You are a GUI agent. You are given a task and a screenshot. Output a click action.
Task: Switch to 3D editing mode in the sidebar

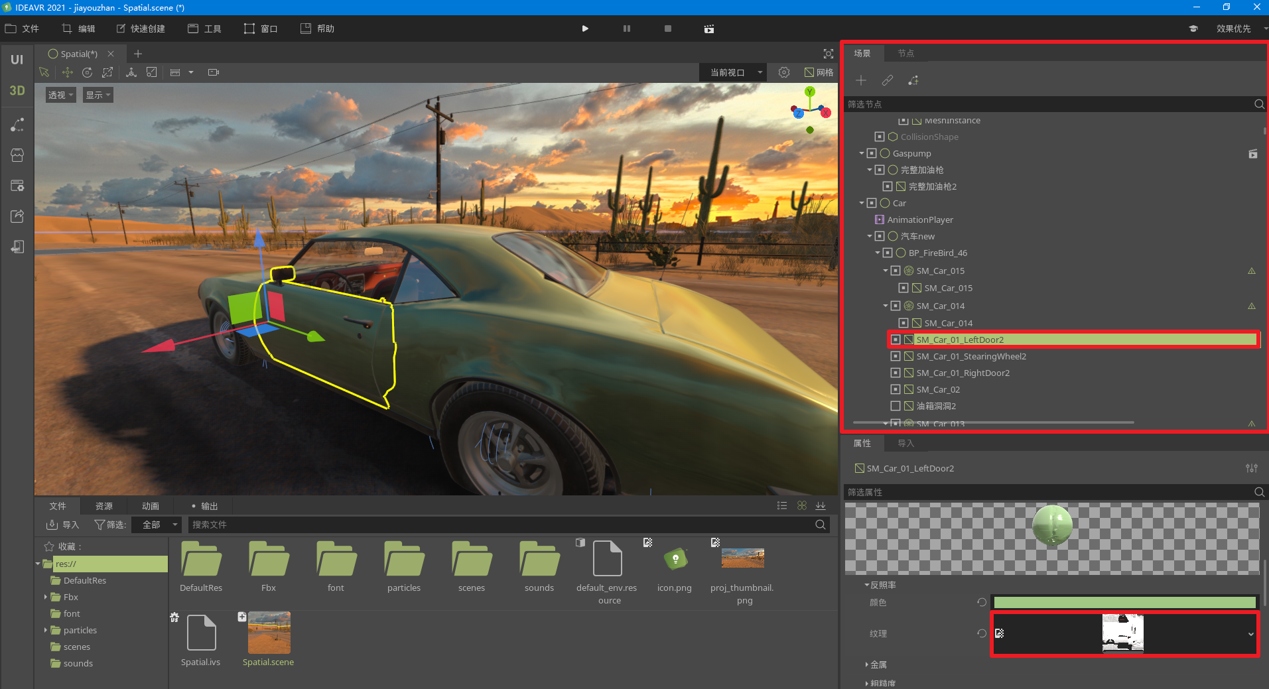17,91
